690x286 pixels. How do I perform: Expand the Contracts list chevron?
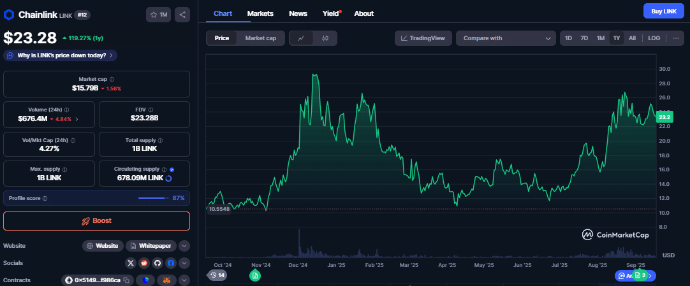tap(184, 280)
